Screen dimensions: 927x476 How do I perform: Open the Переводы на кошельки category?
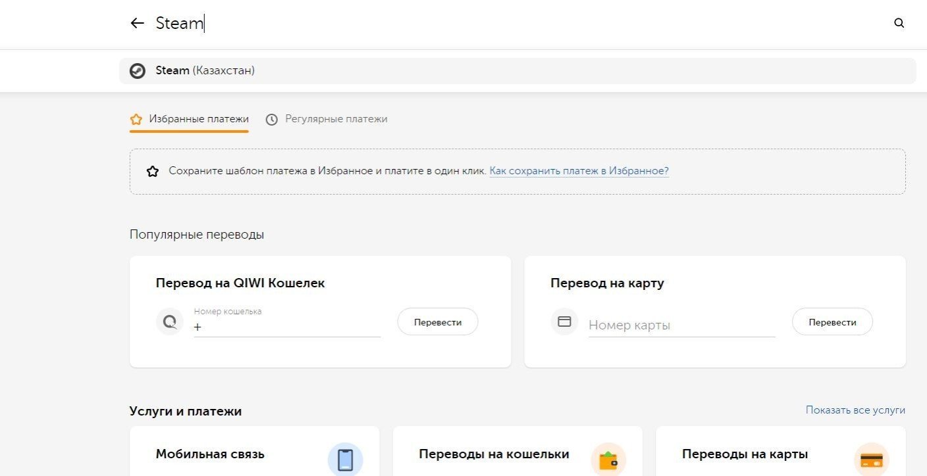tap(517, 451)
